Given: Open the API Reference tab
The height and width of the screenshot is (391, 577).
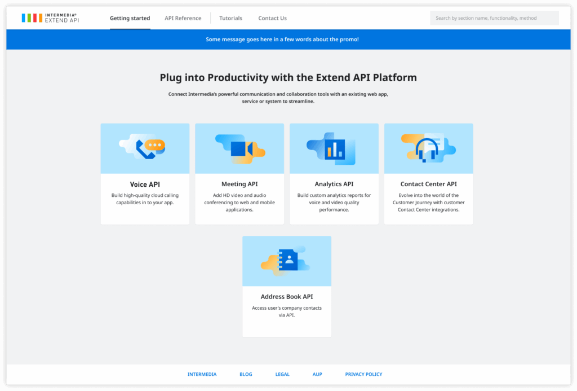Looking at the screenshot, I should [x=183, y=18].
